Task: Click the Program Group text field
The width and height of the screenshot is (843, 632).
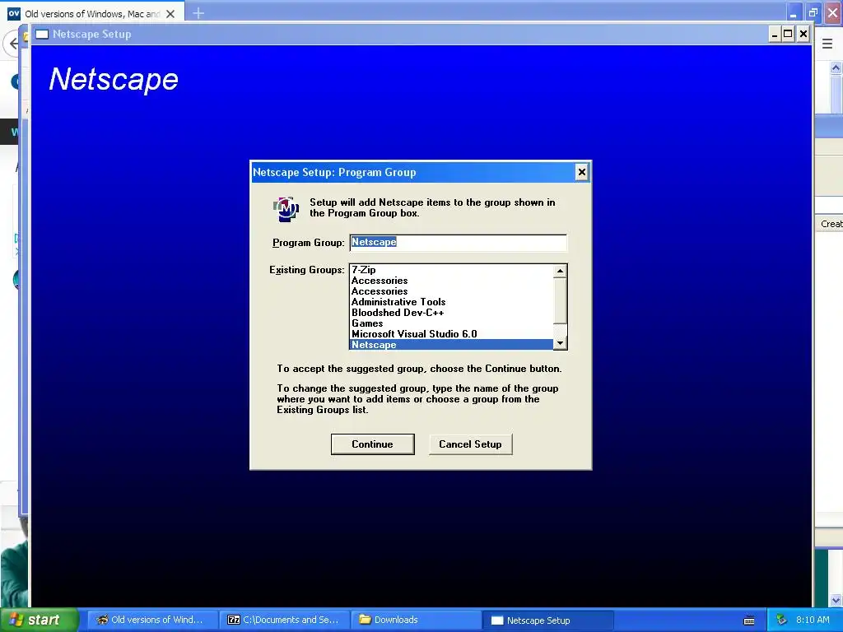Action: pos(458,243)
